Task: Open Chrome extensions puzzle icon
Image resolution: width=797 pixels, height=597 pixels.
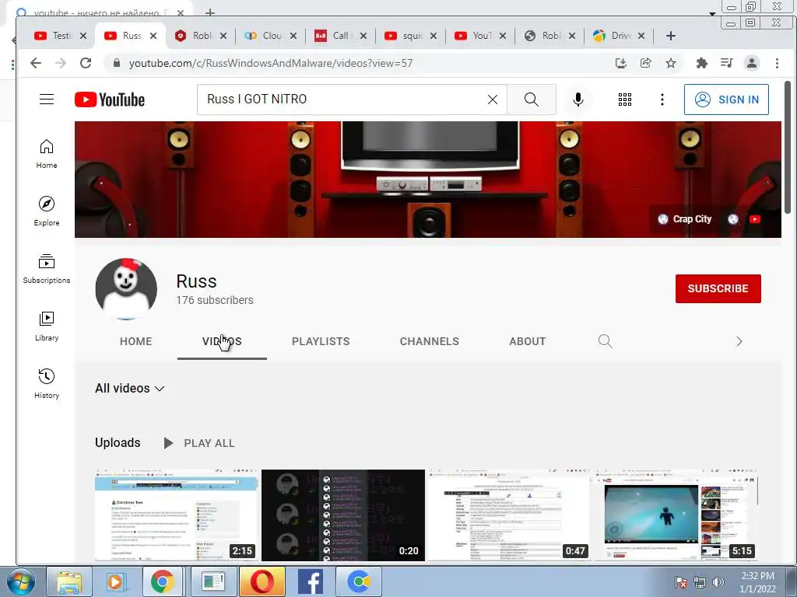Action: [x=702, y=63]
